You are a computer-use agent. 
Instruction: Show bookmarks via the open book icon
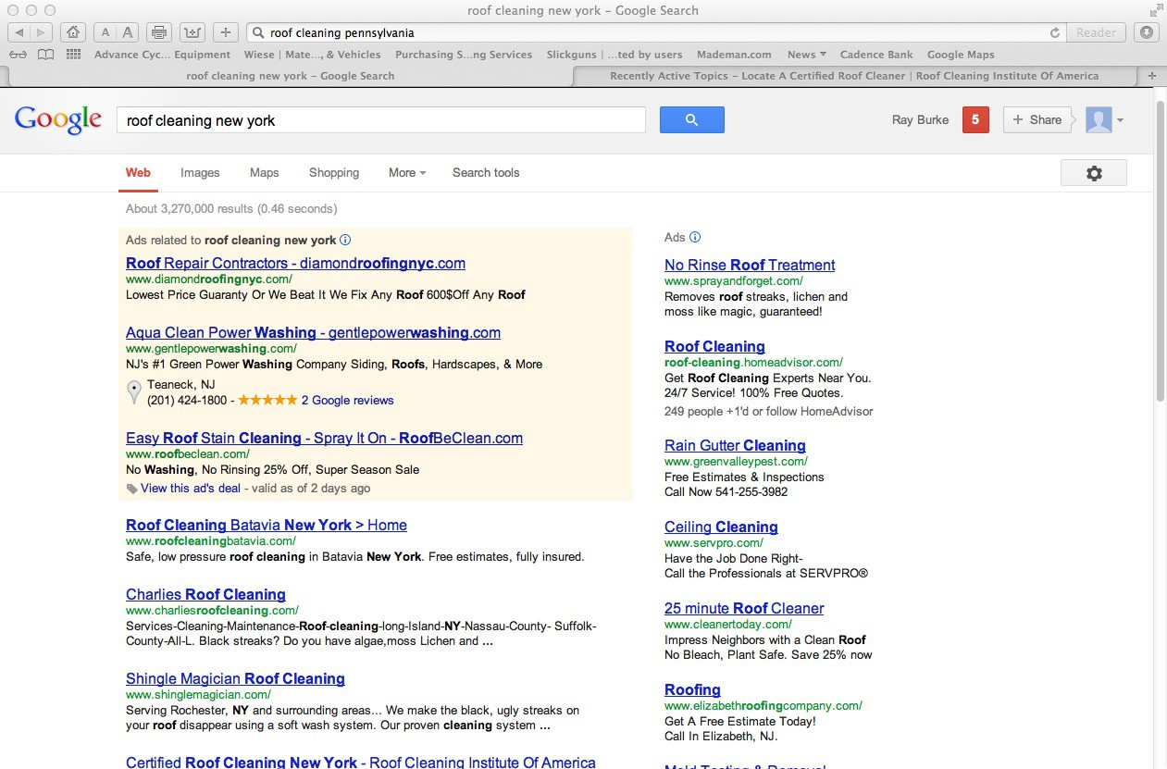click(45, 55)
